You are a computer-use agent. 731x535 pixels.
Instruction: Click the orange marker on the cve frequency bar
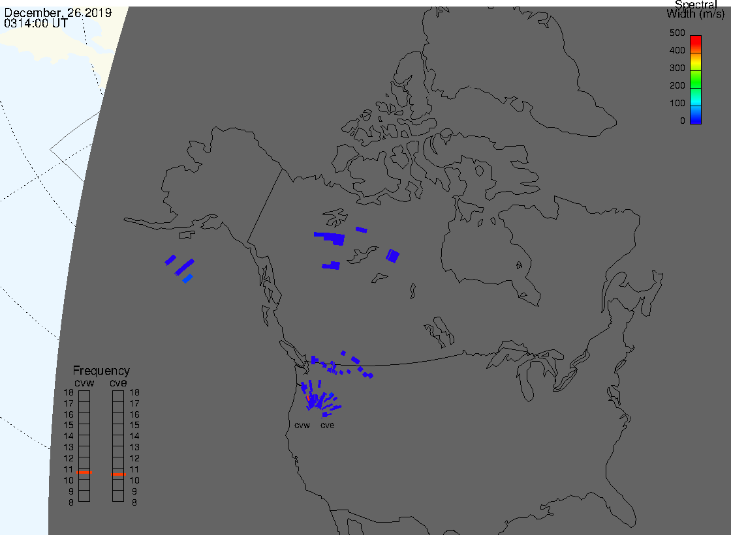pos(118,474)
